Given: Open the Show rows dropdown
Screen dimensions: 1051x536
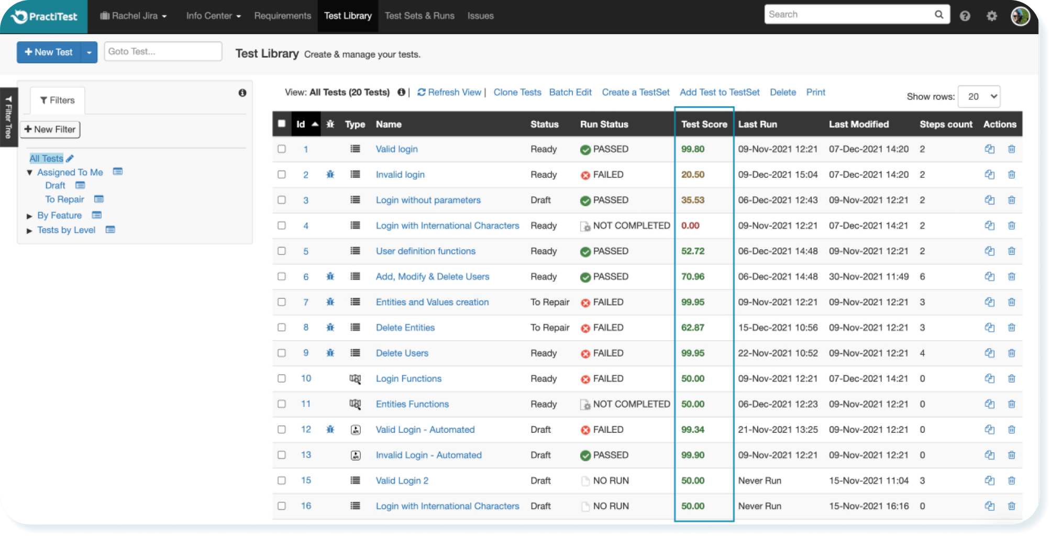Looking at the screenshot, I should [x=979, y=97].
